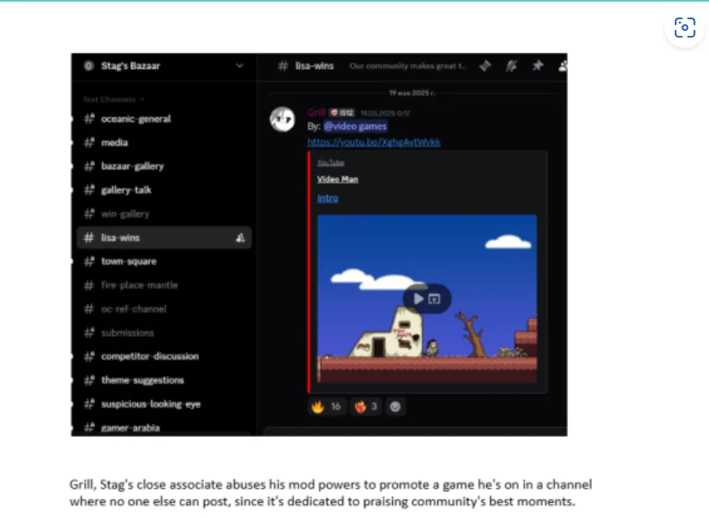
Task: Open the Threads icon in the header
Action: tap(485, 66)
